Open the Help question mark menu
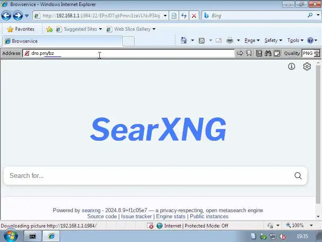Image resolution: width=322 pixels, height=242 pixels. [312, 40]
